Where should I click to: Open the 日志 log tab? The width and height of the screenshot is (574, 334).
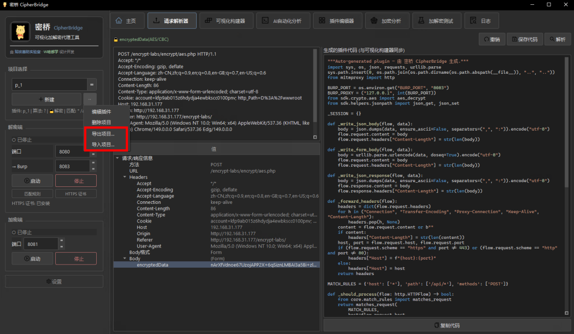point(481,21)
